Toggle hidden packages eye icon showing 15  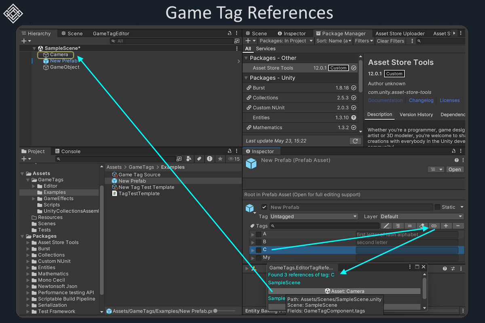(234, 159)
